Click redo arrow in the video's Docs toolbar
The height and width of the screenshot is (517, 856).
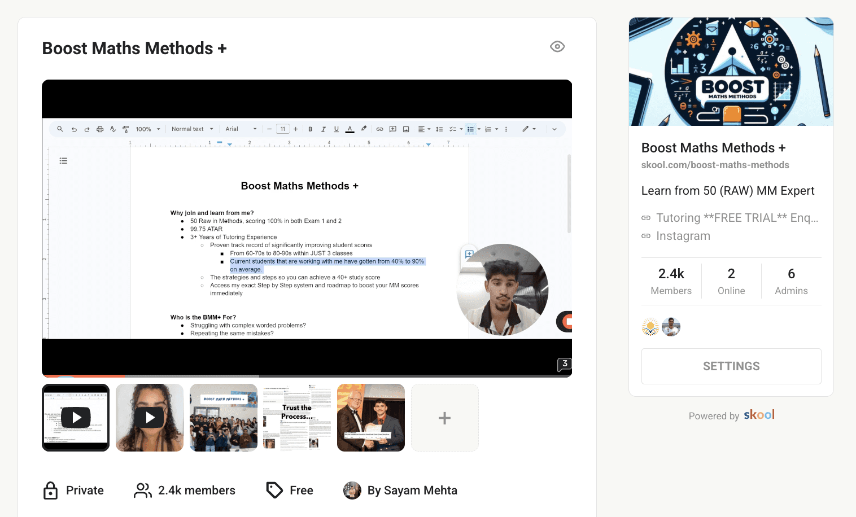pyautogui.click(x=87, y=129)
